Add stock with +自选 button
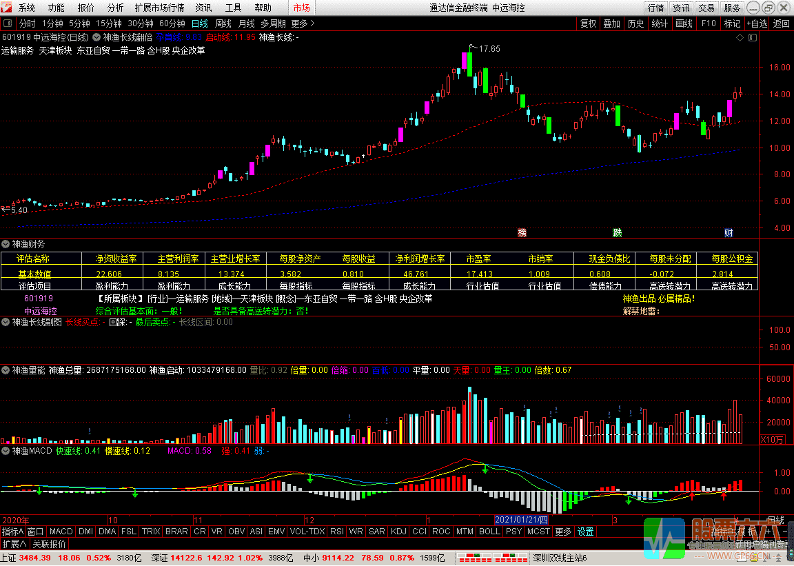 coord(757,23)
